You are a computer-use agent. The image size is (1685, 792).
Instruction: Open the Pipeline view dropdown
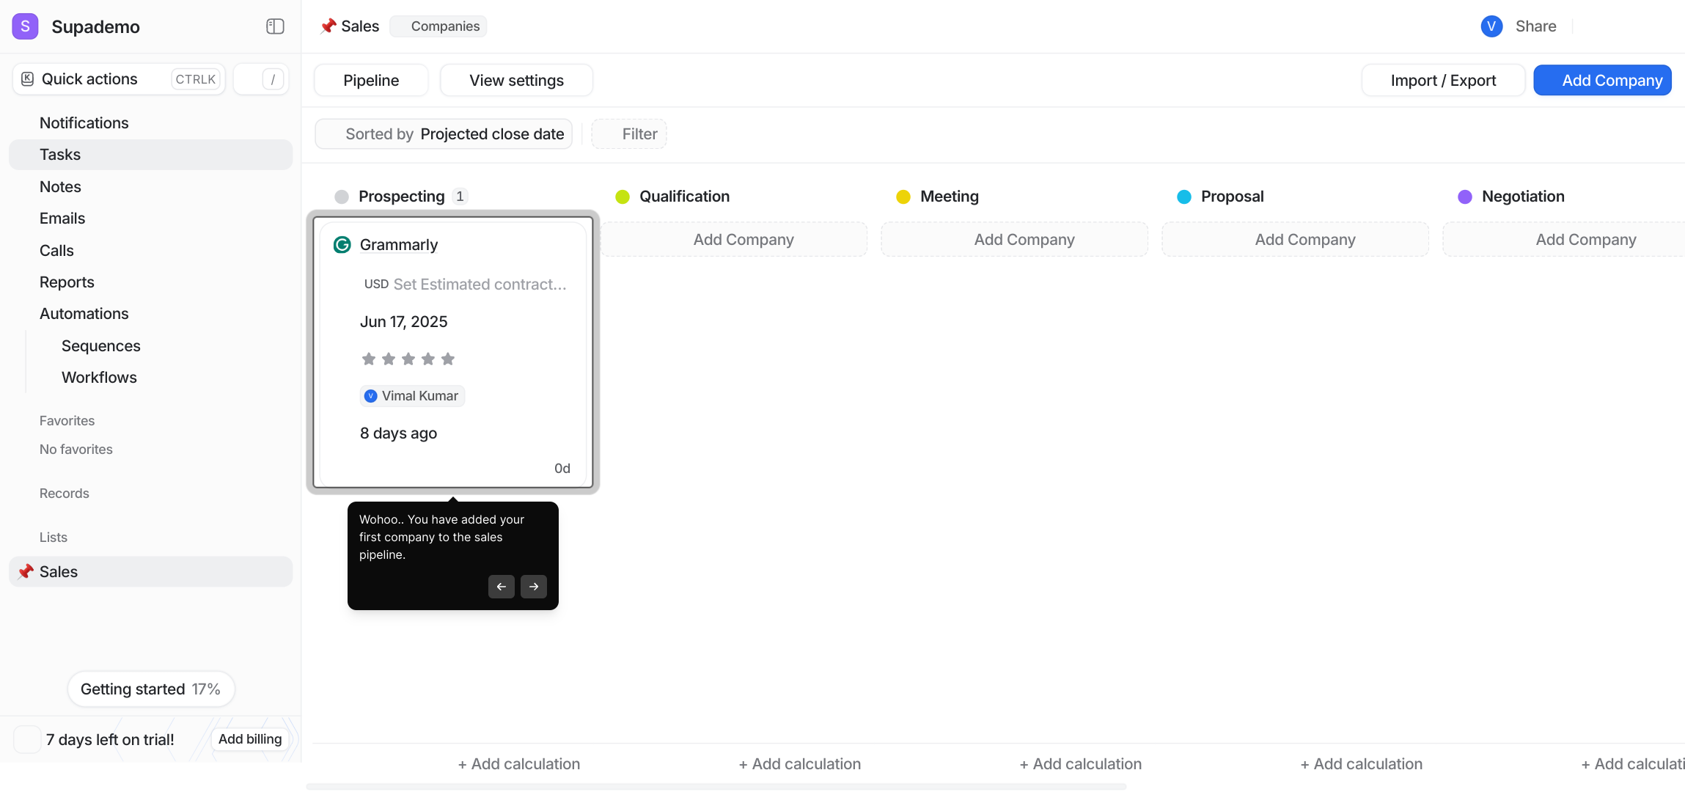coord(371,80)
